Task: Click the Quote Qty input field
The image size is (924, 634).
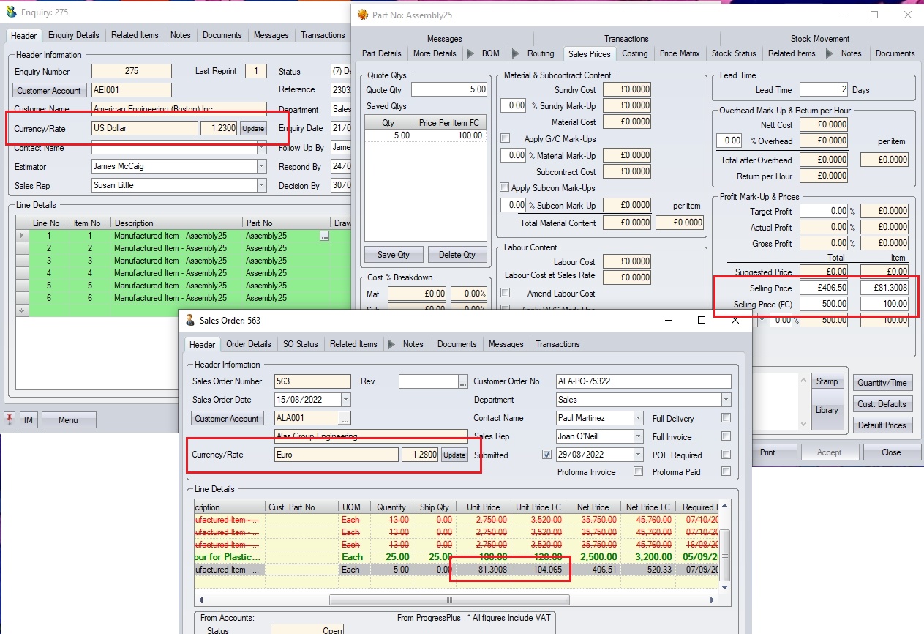Action: pyautogui.click(x=448, y=90)
